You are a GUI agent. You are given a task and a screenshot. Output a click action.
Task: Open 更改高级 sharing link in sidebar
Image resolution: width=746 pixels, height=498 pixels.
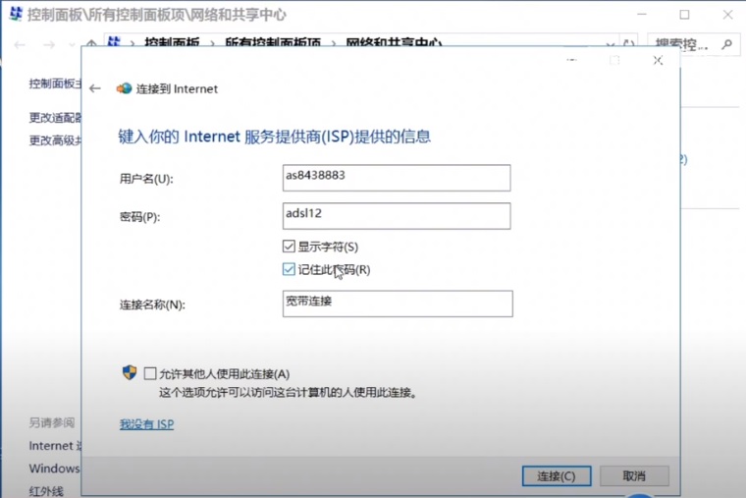[x=55, y=140]
